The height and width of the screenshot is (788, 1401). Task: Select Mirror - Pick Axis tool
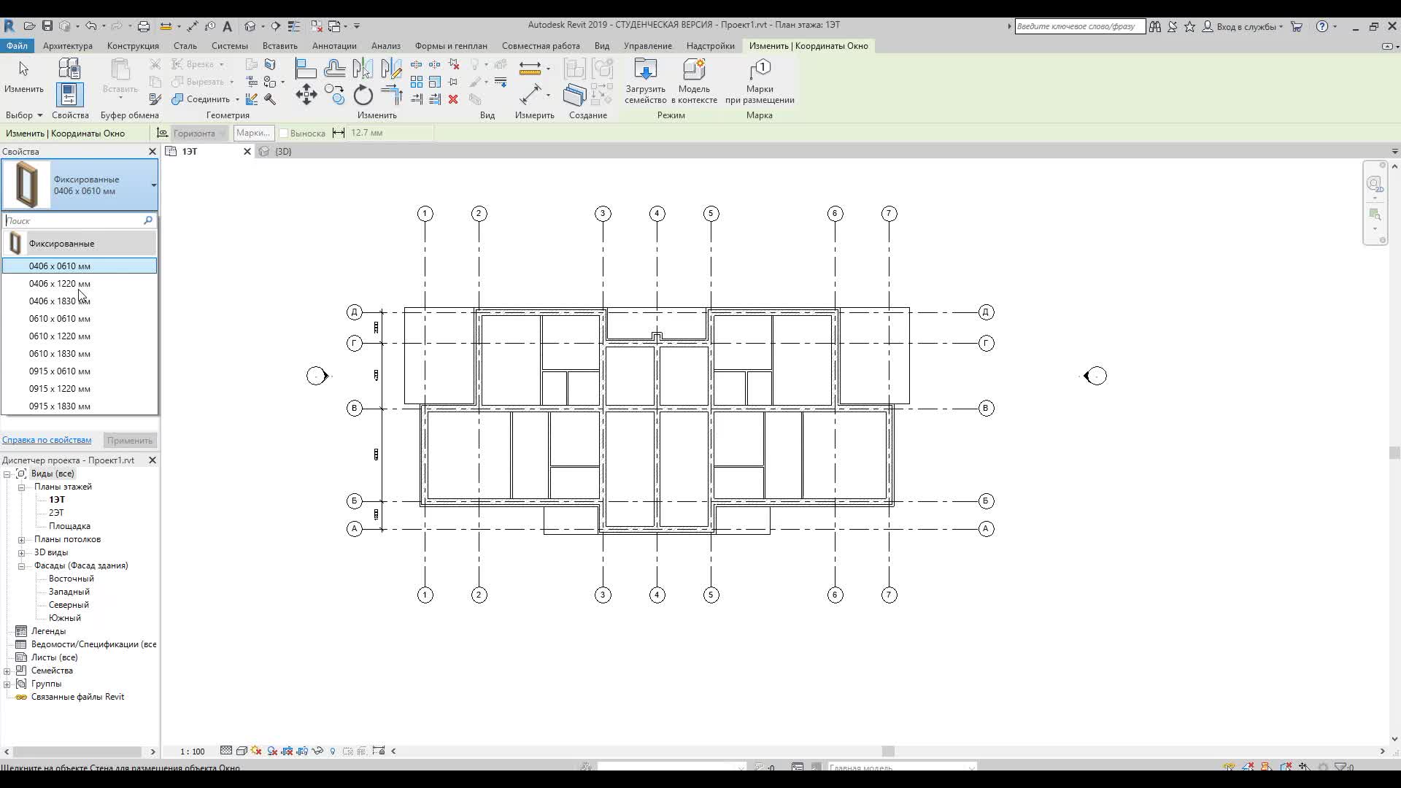click(x=363, y=69)
